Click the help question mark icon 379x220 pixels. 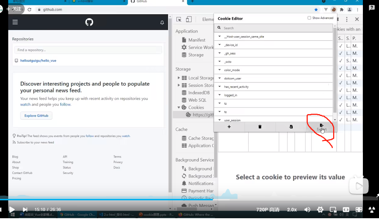tap(372, 8)
